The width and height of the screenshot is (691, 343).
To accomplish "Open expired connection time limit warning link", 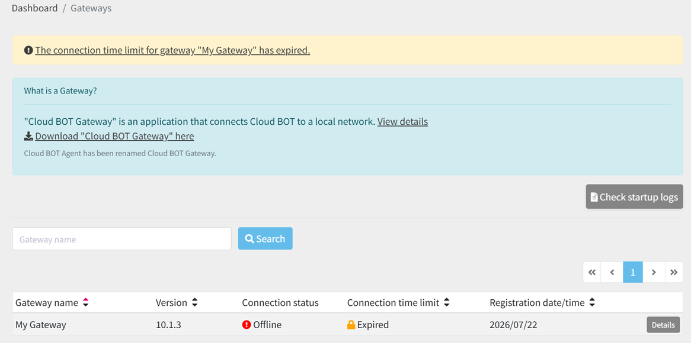I will (173, 50).
